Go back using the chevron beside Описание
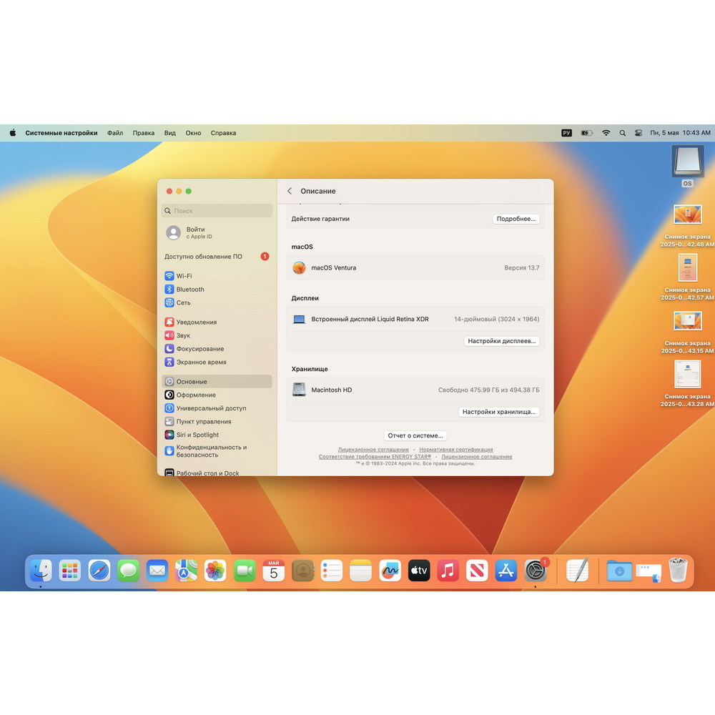The width and height of the screenshot is (715, 715). (290, 191)
